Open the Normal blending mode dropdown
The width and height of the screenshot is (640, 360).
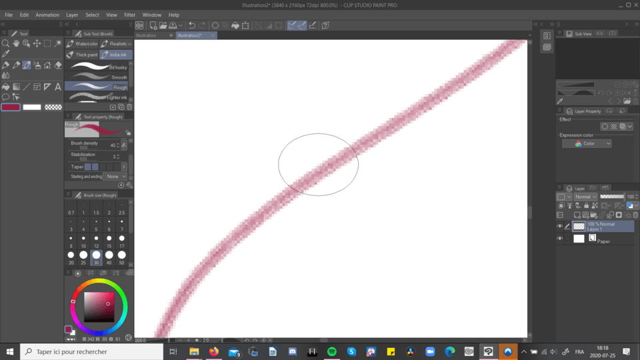[x=586, y=197]
